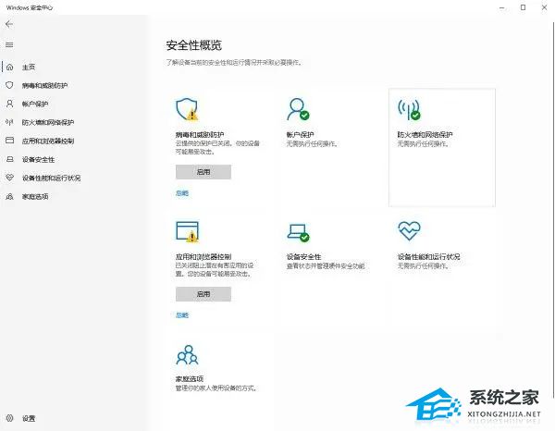Select 病毒和威胁防护 in the sidebar
Viewport: 555px width, 431px height.
[x=44, y=86]
